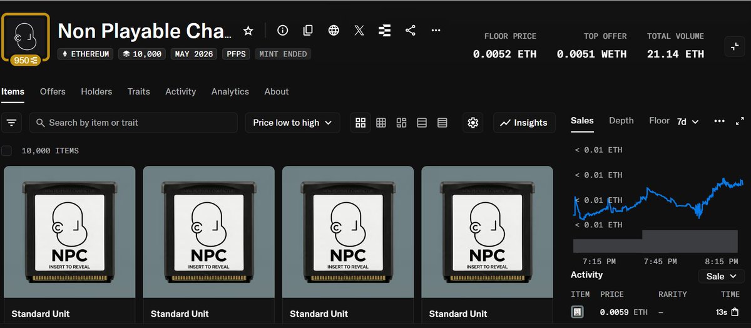Collapse the stats panel with the arrows icon
Image resolution: width=751 pixels, height=328 pixels.
(733, 46)
